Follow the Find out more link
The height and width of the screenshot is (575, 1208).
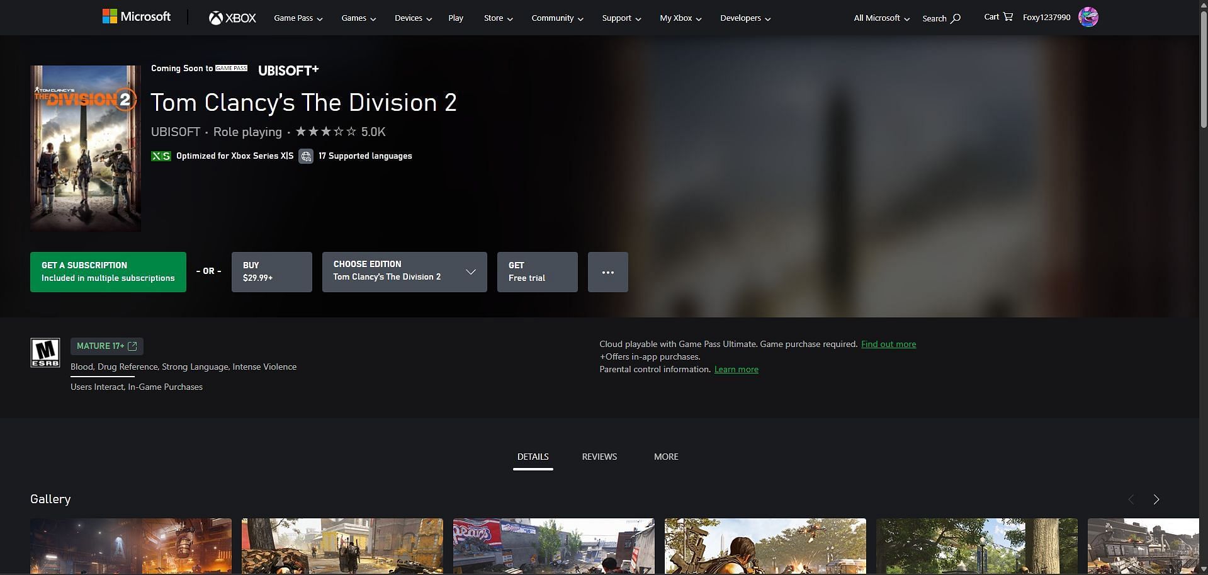pos(888,344)
